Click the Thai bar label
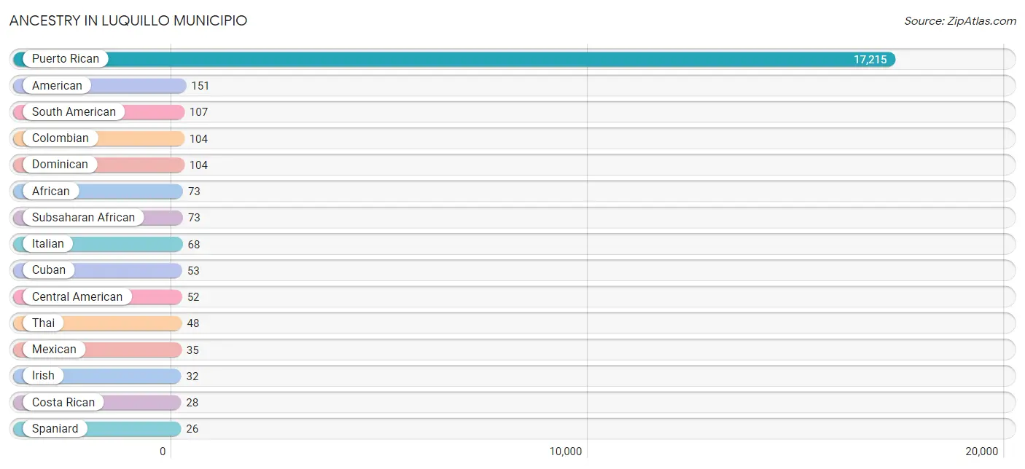 tap(43, 323)
